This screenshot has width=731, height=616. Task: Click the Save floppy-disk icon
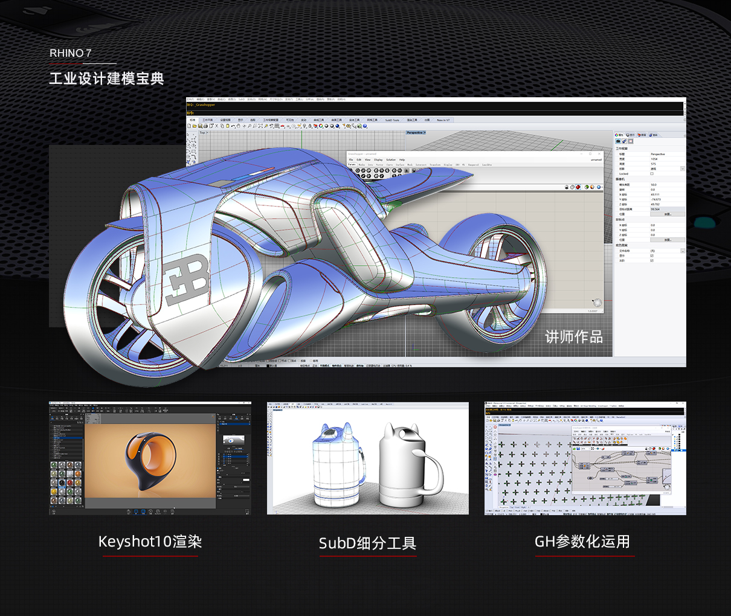200,126
